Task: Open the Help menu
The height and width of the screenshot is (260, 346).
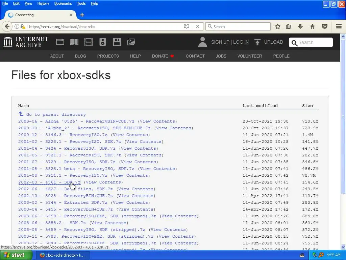Action: click(x=95, y=3)
